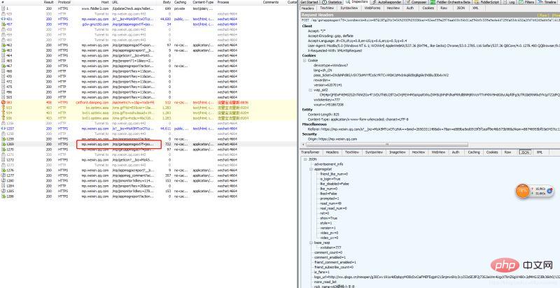Sort sessions by Result column header

(x=48, y=2)
